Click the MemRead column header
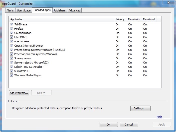The image size is (176, 132). pos(149,19)
